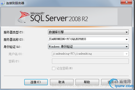Open the authentication dropdown arrow
Image resolution: width=135 pixels, height=90 pixels.
point(126,47)
